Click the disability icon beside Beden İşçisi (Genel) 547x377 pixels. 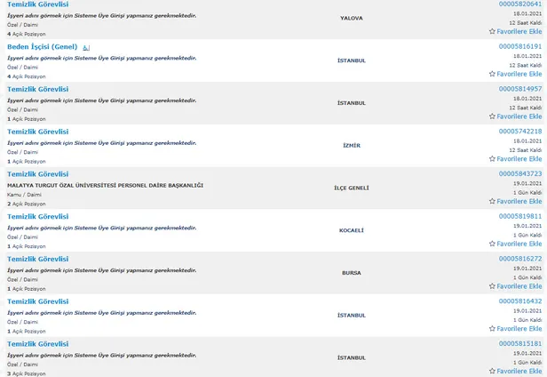85,46
